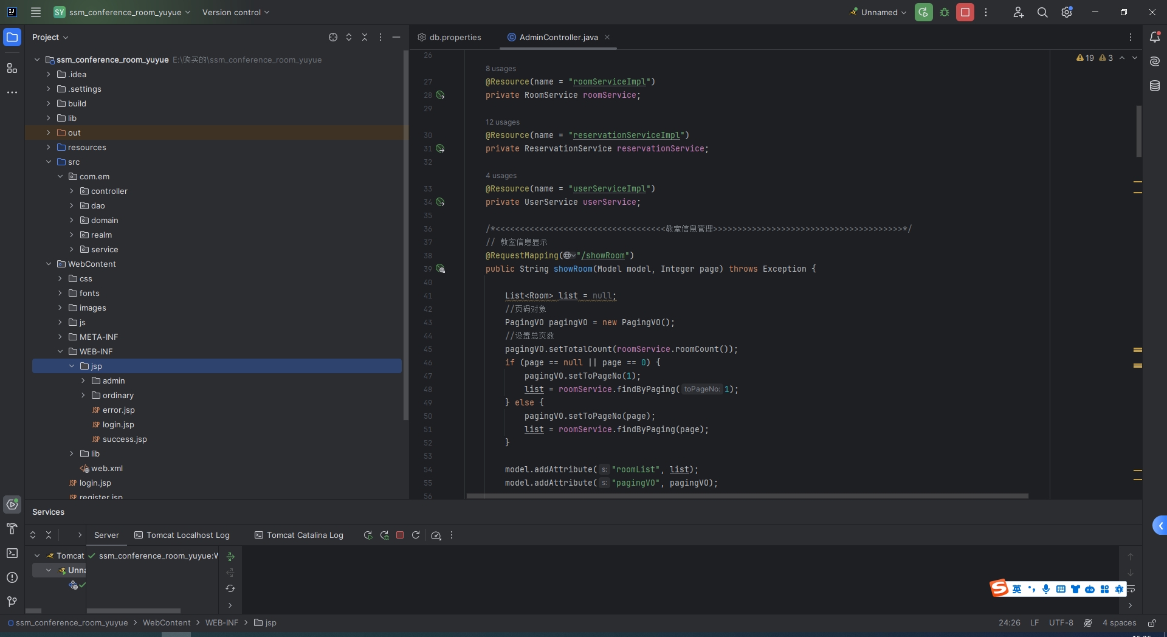Click the gutter bean icon for roomService
The width and height of the screenshot is (1167, 637).
[440, 95]
